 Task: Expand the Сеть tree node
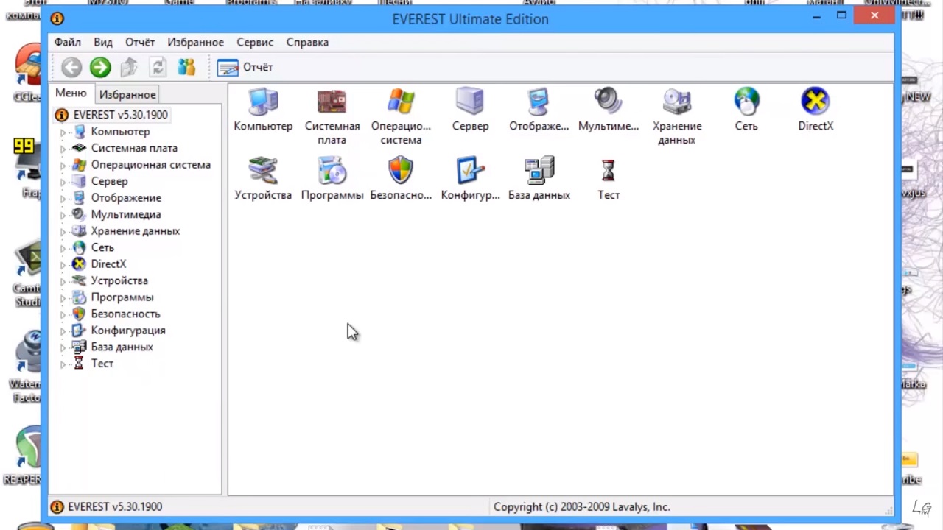(63, 249)
